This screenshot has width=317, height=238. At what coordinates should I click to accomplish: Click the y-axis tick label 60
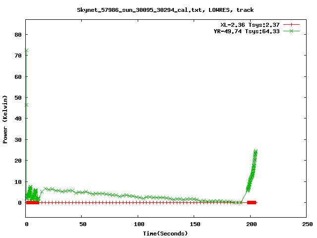coord(18,77)
